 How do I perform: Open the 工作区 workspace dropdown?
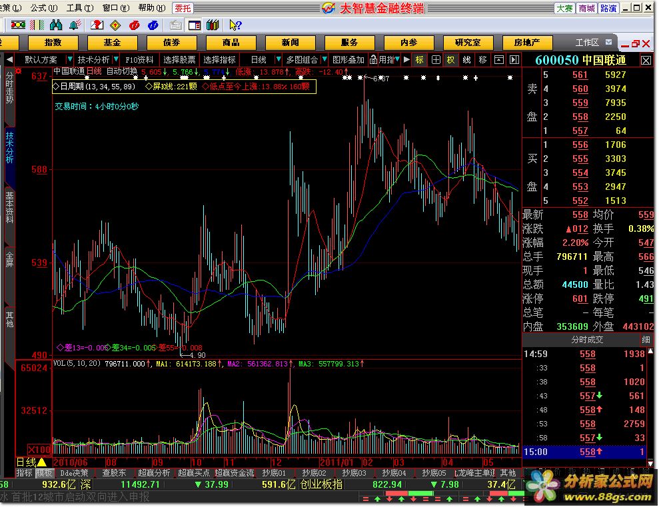pos(609,42)
